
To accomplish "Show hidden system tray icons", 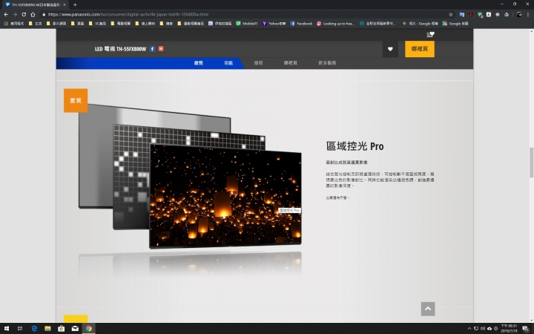I will coord(469,329).
